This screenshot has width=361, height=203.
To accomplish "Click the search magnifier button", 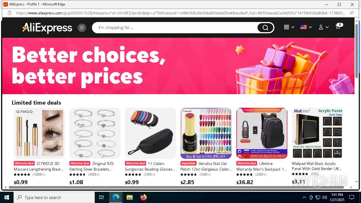I will 265,28.
